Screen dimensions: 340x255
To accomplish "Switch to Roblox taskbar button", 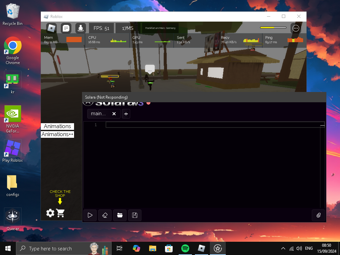I will pyautogui.click(x=202, y=248).
